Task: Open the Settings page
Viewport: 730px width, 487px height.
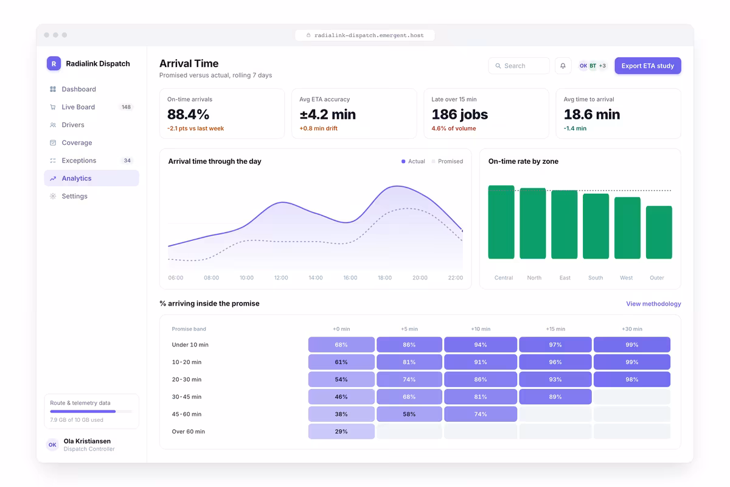Action: click(x=91, y=197)
